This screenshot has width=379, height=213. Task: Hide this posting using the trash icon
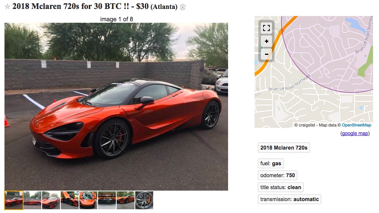coord(183,7)
